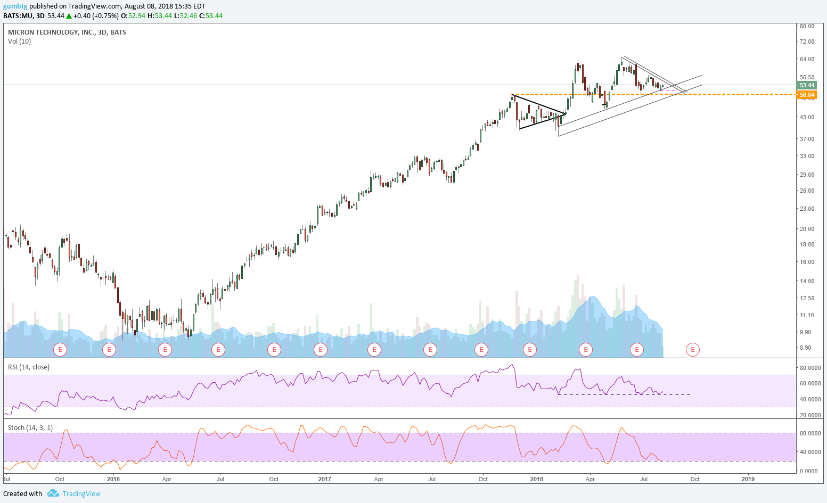Click the earnings marker near October 2015
Screen dimensions: 827x503
[60, 350]
